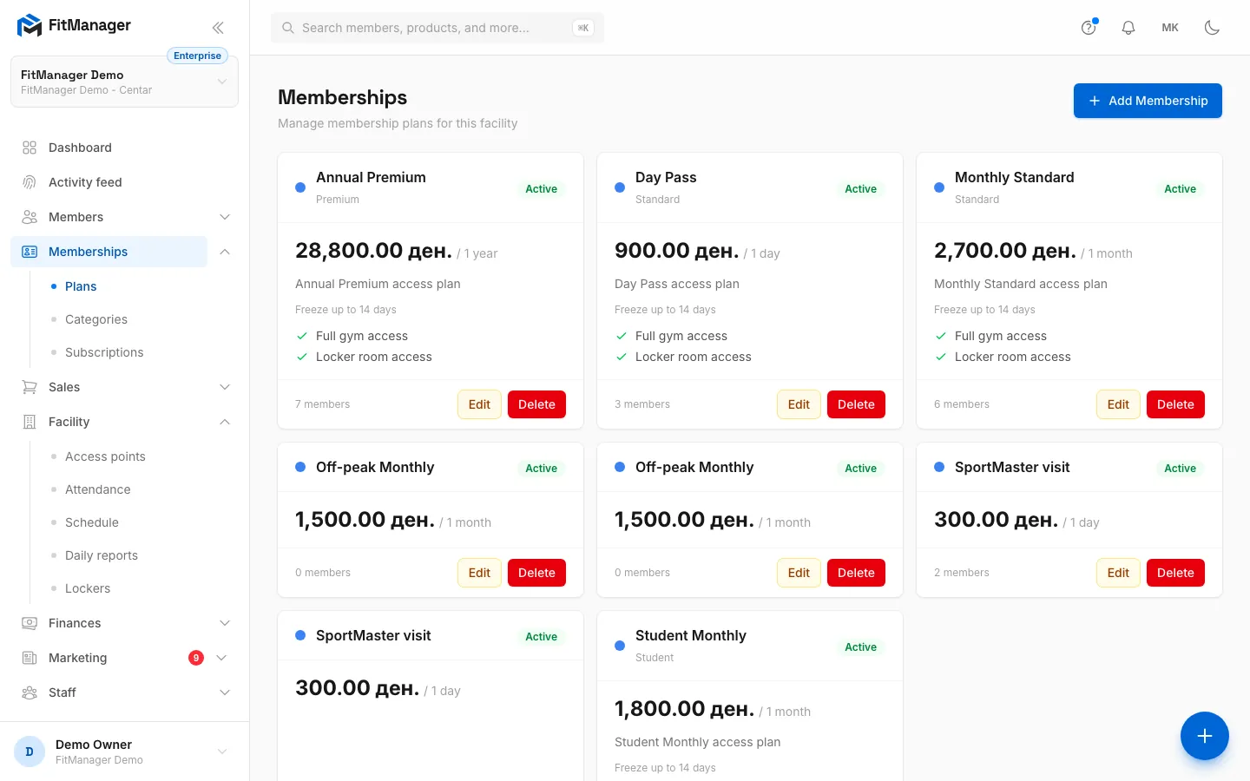Open Categories under Memberships

pyautogui.click(x=96, y=319)
